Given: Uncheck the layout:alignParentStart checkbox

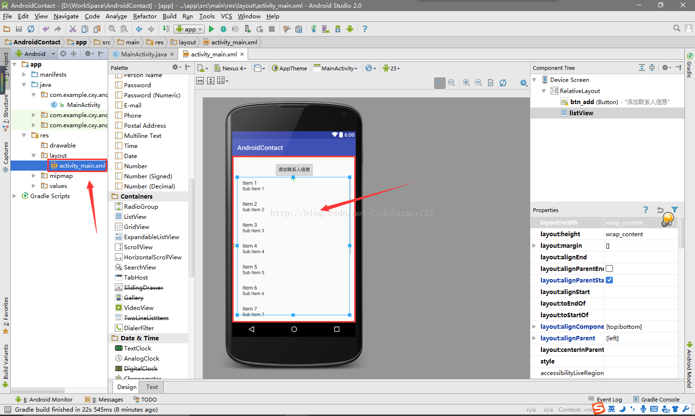Looking at the screenshot, I should pyautogui.click(x=610, y=280).
